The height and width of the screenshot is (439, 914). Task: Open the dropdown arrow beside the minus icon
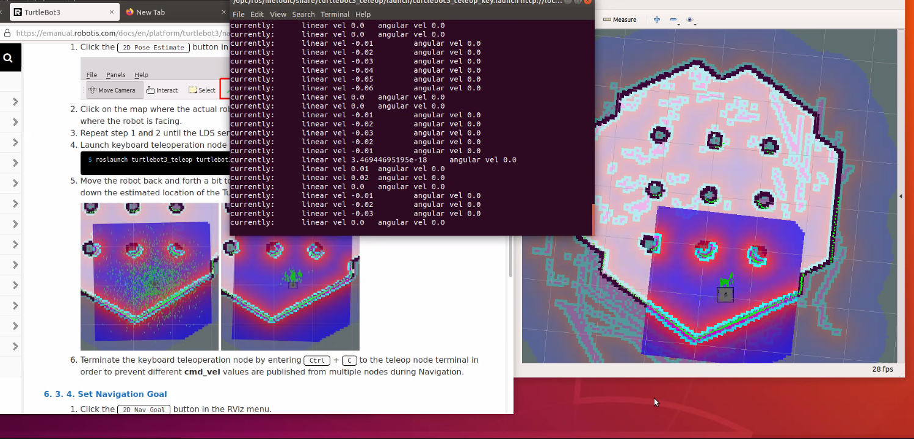pos(678,24)
